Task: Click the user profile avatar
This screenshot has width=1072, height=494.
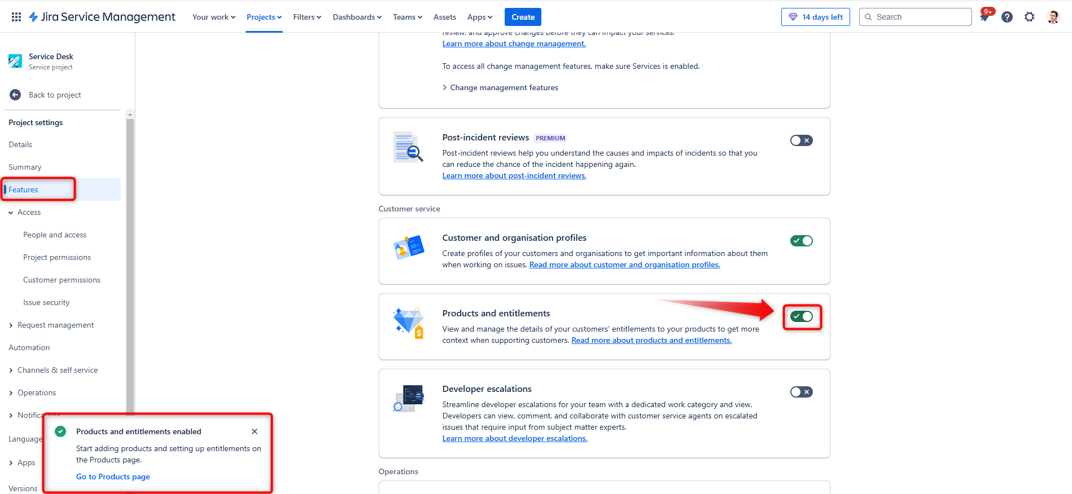Action: pyautogui.click(x=1052, y=17)
